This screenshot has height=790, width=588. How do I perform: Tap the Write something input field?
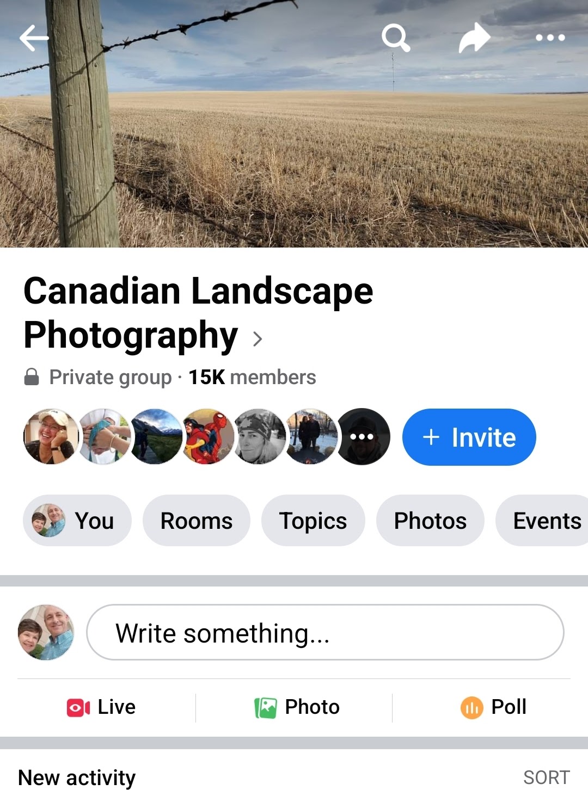click(x=325, y=633)
